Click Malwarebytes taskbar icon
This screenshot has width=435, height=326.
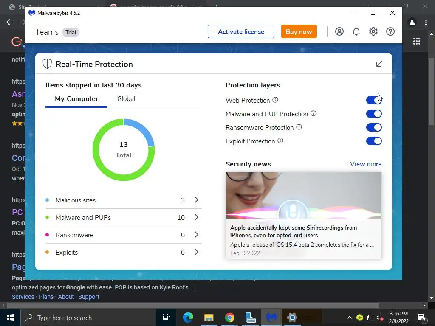(x=271, y=318)
